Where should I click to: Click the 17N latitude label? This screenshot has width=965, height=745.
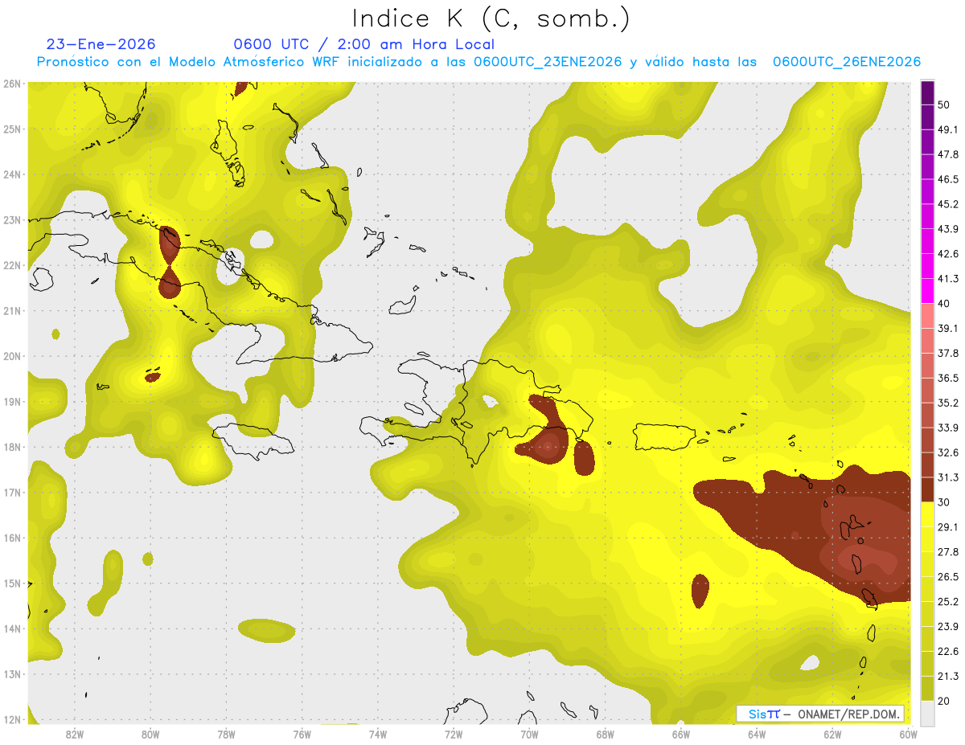(12, 492)
